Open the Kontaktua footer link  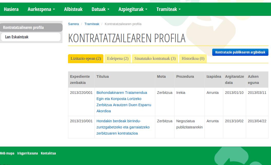(x=48, y=153)
